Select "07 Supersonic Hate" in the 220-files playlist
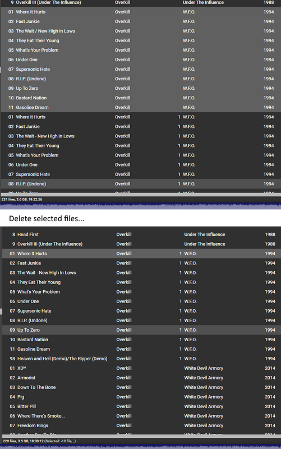 coord(142,311)
